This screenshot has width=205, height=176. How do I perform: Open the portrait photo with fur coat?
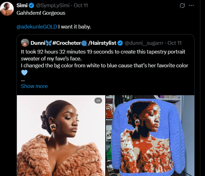pos(61,135)
